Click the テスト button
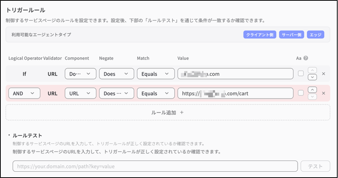 [x=315, y=166]
